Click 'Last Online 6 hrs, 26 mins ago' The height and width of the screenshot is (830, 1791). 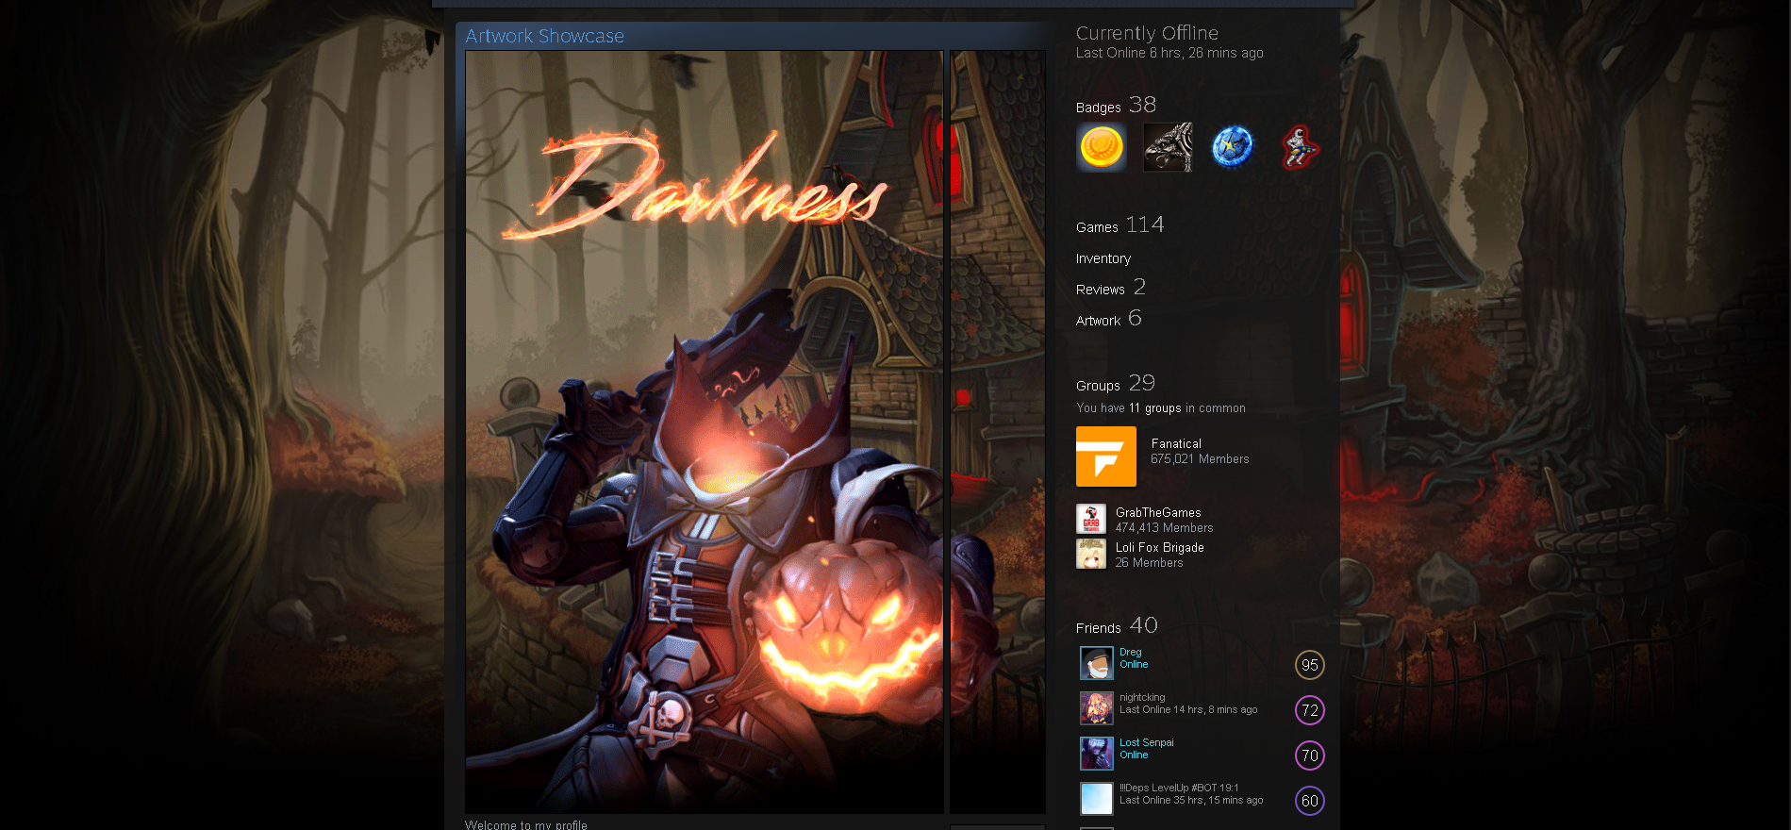click(1169, 53)
